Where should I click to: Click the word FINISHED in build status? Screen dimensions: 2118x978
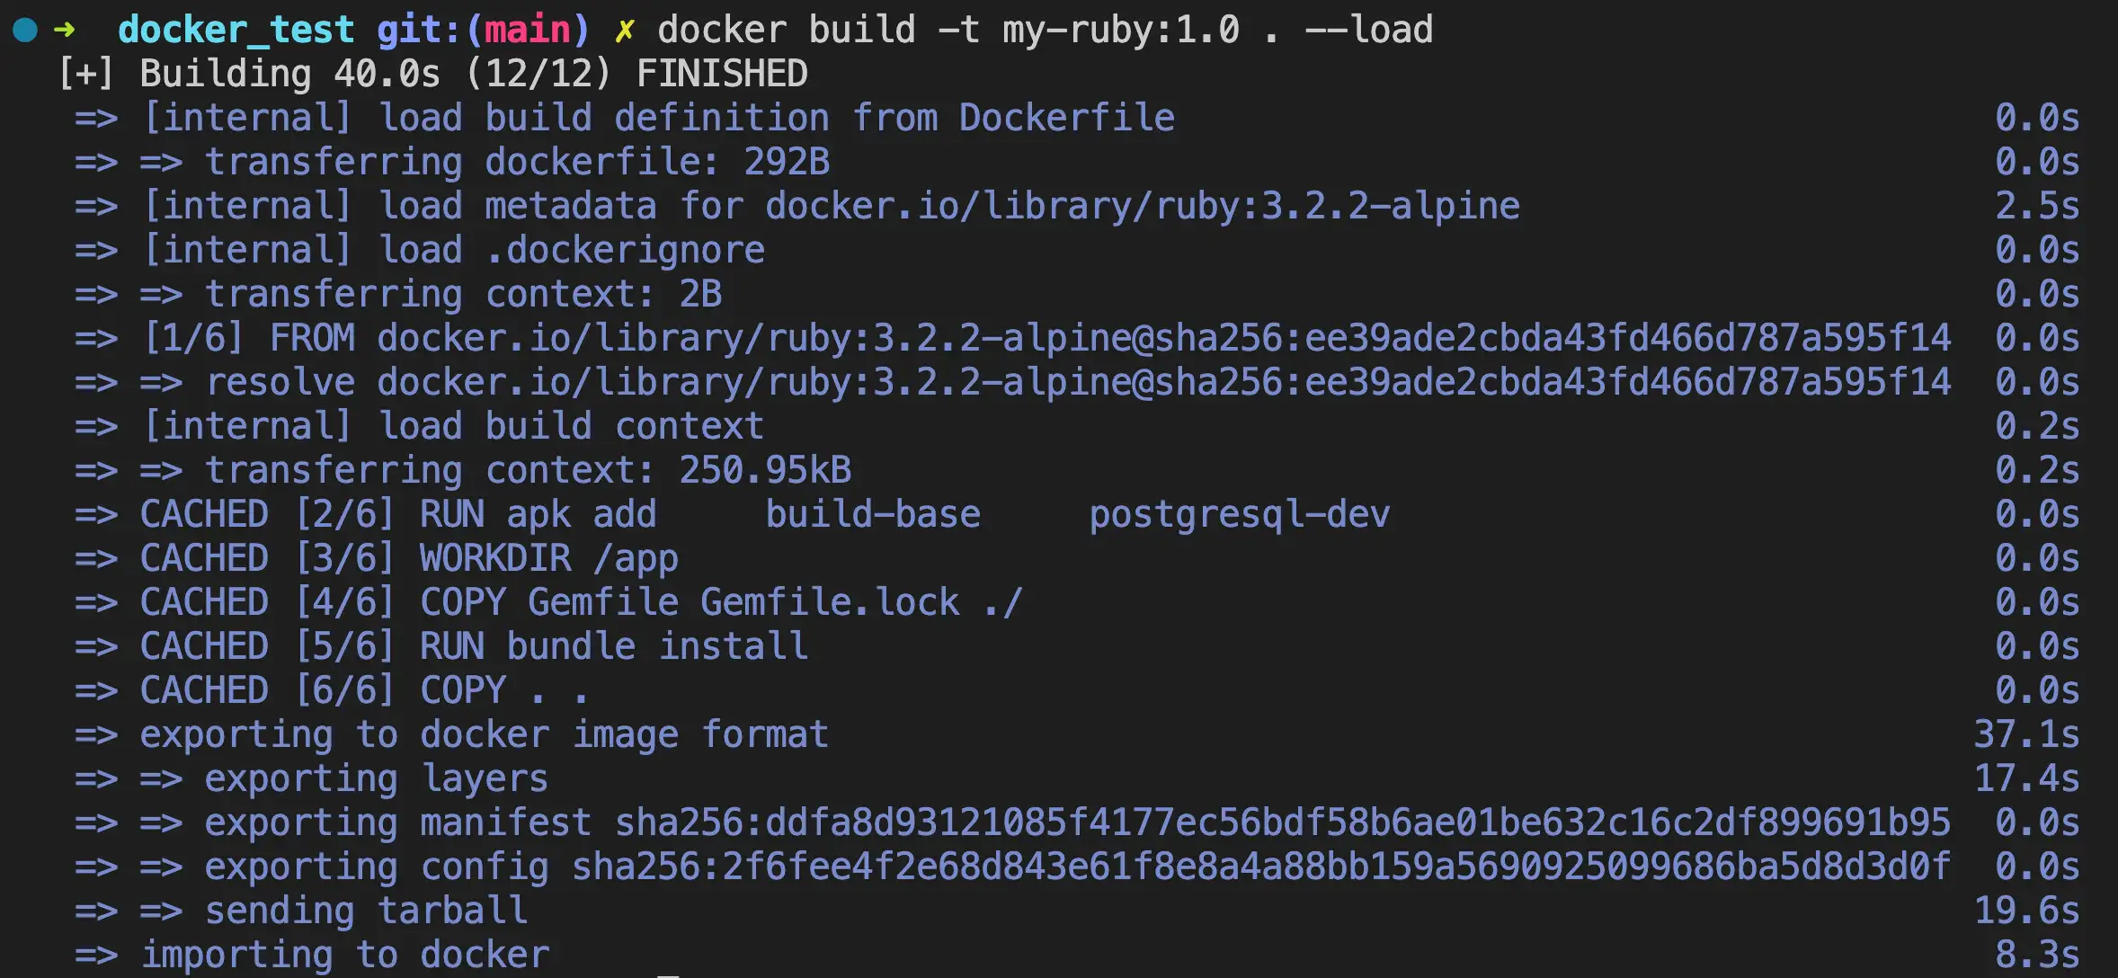[x=722, y=75]
